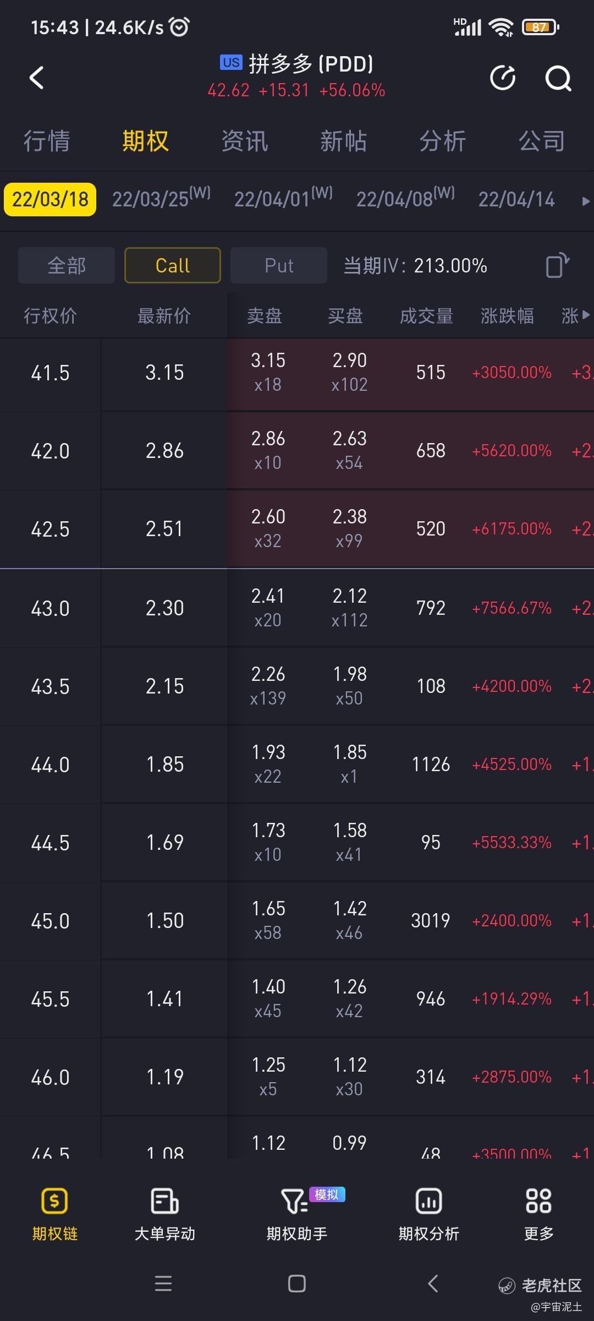Open the 45.0 strike call row
The height and width of the screenshot is (1321, 594).
pyautogui.click(x=297, y=921)
